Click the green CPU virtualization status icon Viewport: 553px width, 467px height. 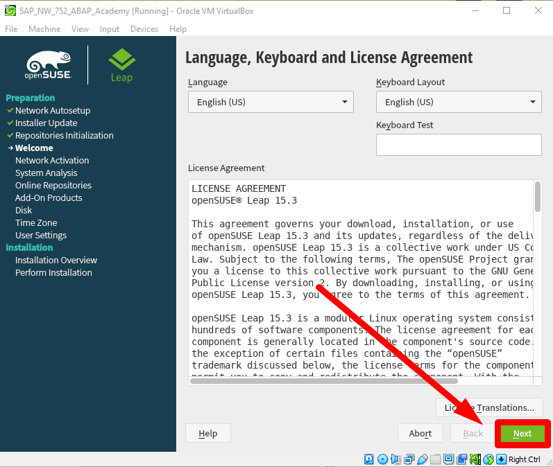pos(475,459)
